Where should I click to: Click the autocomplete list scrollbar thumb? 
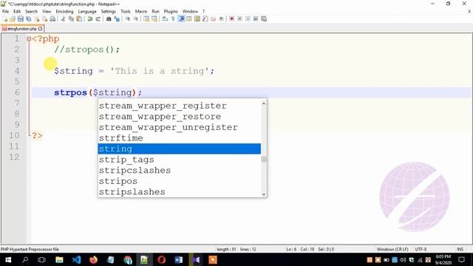[264, 160]
